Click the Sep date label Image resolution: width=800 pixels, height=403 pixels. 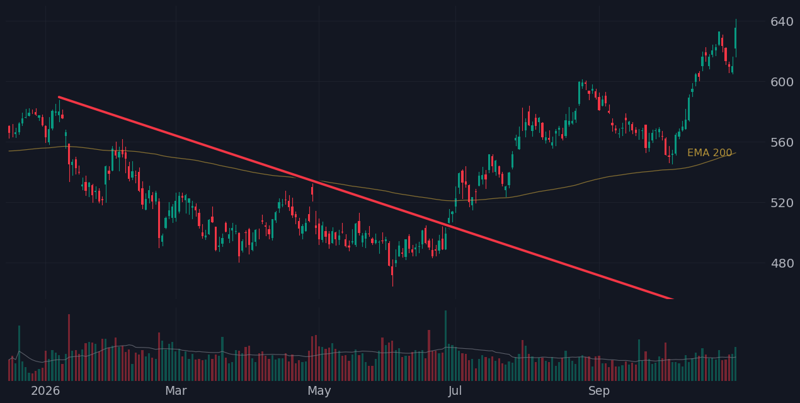pyautogui.click(x=599, y=391)
